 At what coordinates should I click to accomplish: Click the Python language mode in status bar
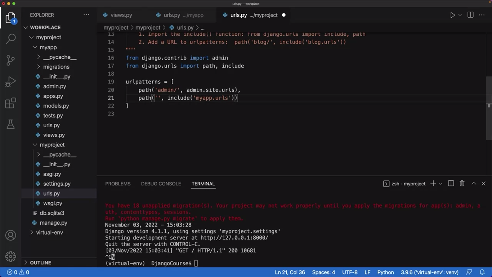[x=385, y=272]
